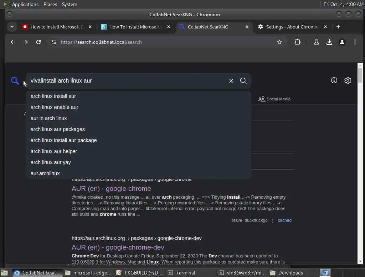
Task: Switch to second How To Install Microsoft tab
Action: [136, 27]
